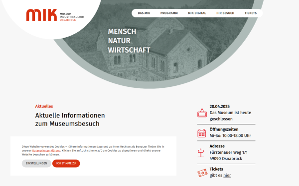The height and width of the screenshot is (186, 299).
Task: Click the MIK museum logo
Action: tap(41, 15)
